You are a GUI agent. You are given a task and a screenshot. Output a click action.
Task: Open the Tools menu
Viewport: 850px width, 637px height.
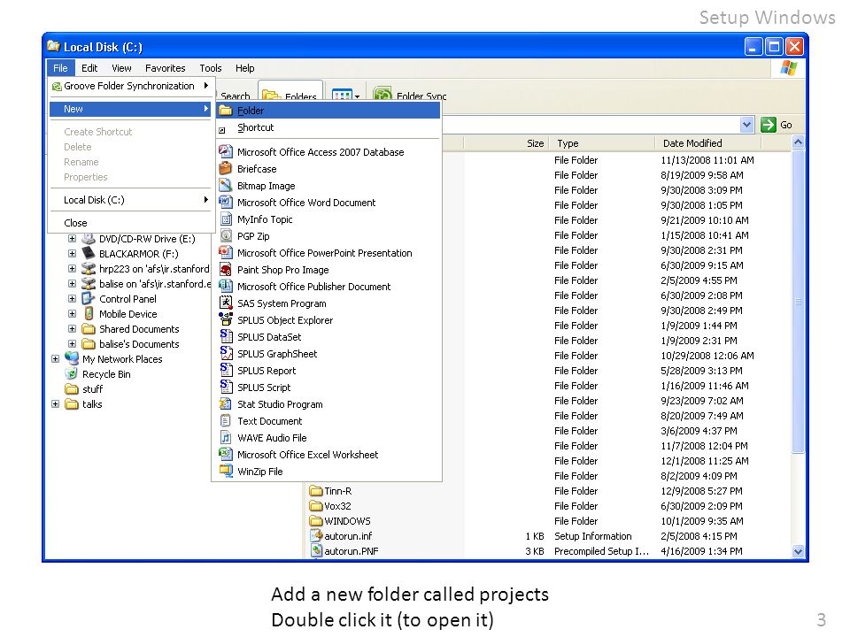pyautogui.click(x=211, y=68)
